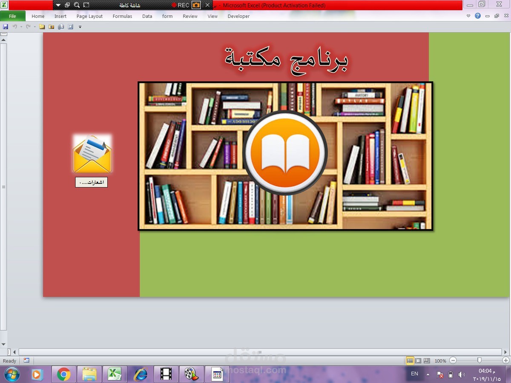Select Normal view button in status bar
Image resolution: width=511 pixels, height=383 pixels.
pos(410,360)
